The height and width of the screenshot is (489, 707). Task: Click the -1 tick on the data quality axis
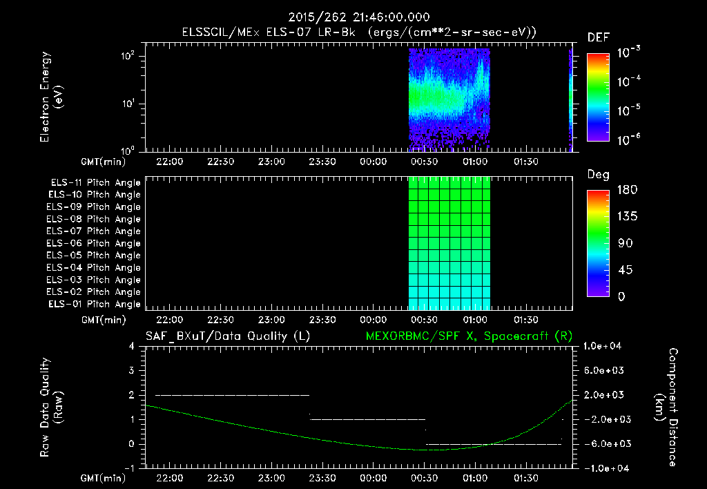tap(129, 468)
